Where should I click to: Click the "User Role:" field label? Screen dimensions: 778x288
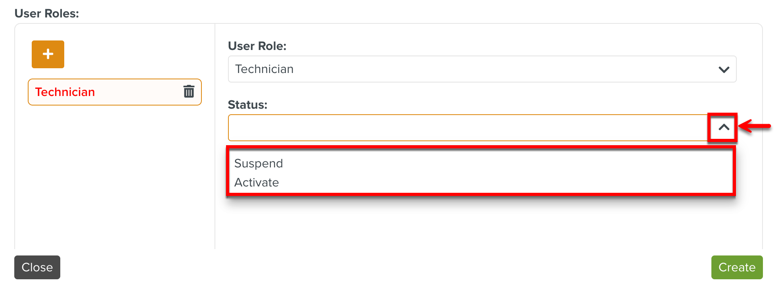coord(257,46)
